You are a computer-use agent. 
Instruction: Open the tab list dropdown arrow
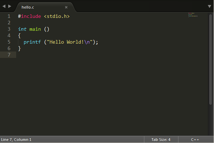[209, 6]
